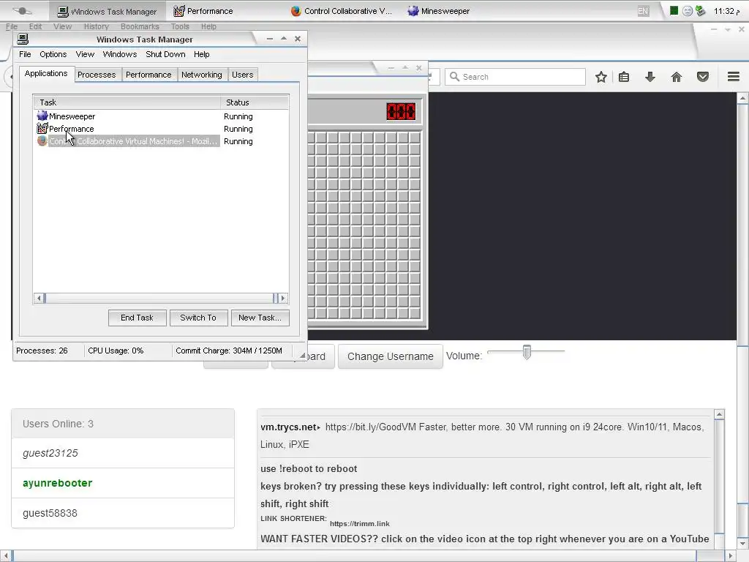Click the chat panel scroll up arrow
Viewport: 749px width, 562px height.
point(720,414)
